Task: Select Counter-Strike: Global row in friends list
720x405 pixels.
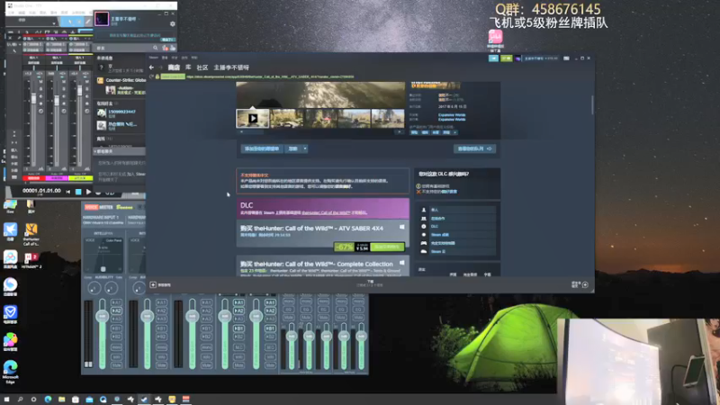Action: pyautogui.click(x=121, y=80)
